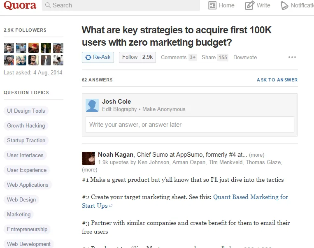Open Noah Kagan's profile name link
314x248 pixels.
116,155
